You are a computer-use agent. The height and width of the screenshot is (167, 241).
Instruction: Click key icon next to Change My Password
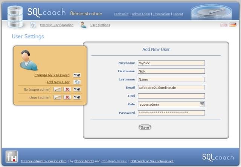[77, 75]
